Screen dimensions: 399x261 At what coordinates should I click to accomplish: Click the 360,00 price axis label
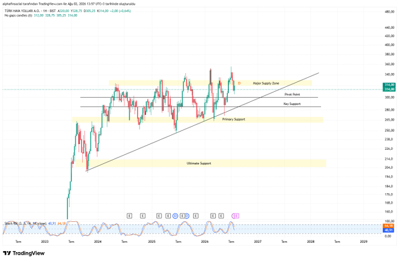(x=390, y=64)
